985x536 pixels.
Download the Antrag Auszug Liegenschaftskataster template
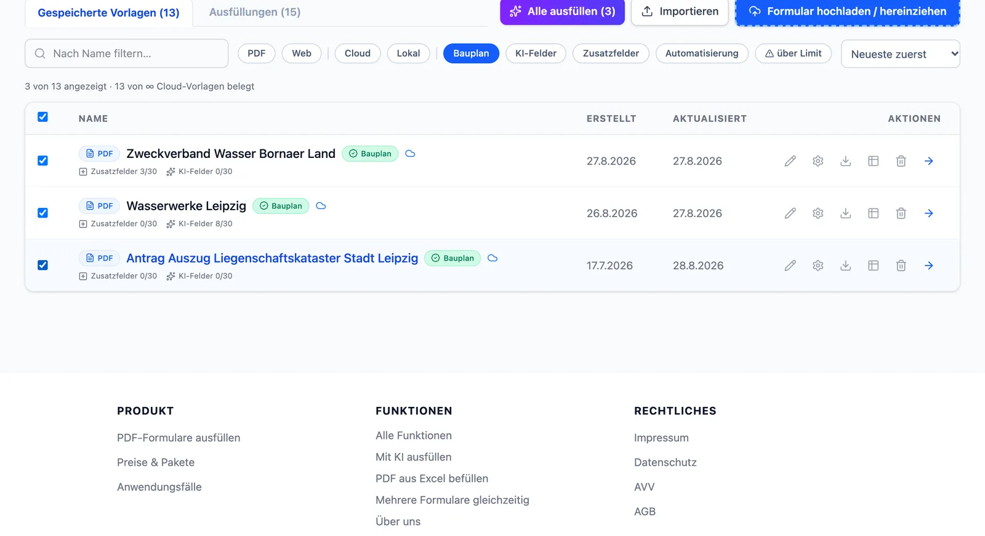coord(845,266)
